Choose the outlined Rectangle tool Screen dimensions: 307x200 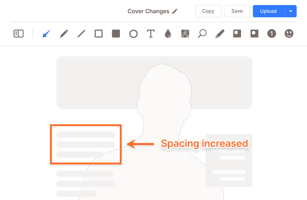click(99, 34)
